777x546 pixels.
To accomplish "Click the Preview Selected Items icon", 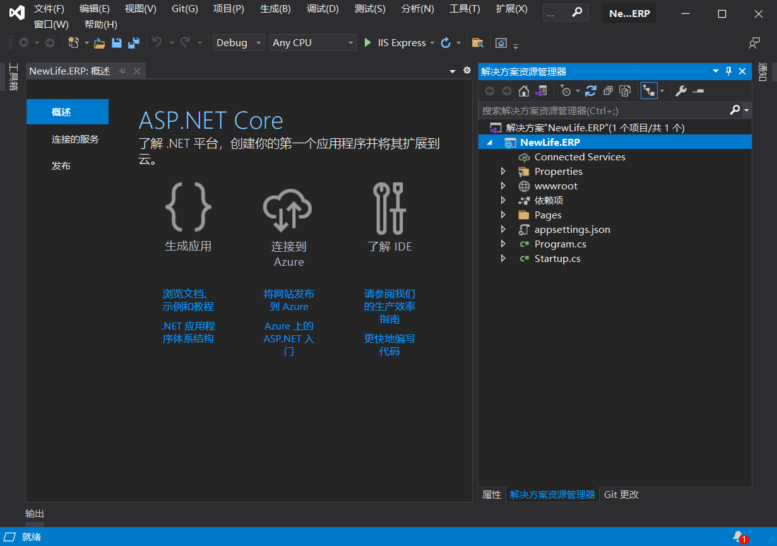I will pos(698,91).
